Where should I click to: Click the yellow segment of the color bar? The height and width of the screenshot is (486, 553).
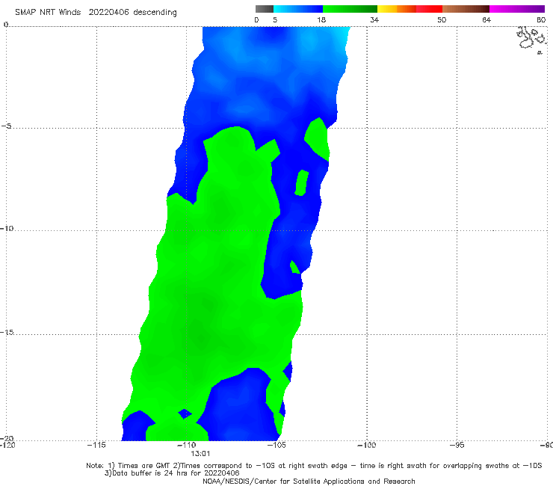(387, 9)
